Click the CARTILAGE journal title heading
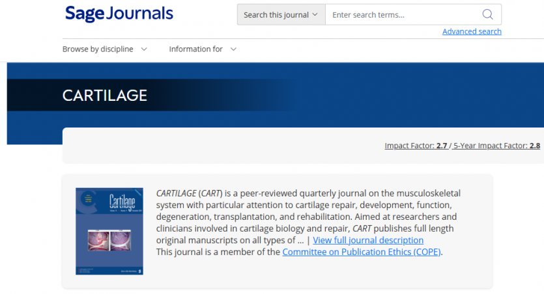The width and height of the screenshot is (544, 294). coord(105,96)
